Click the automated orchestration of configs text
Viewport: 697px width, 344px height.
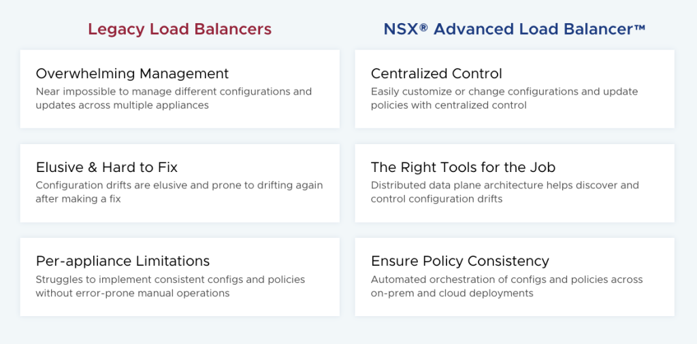506,279
